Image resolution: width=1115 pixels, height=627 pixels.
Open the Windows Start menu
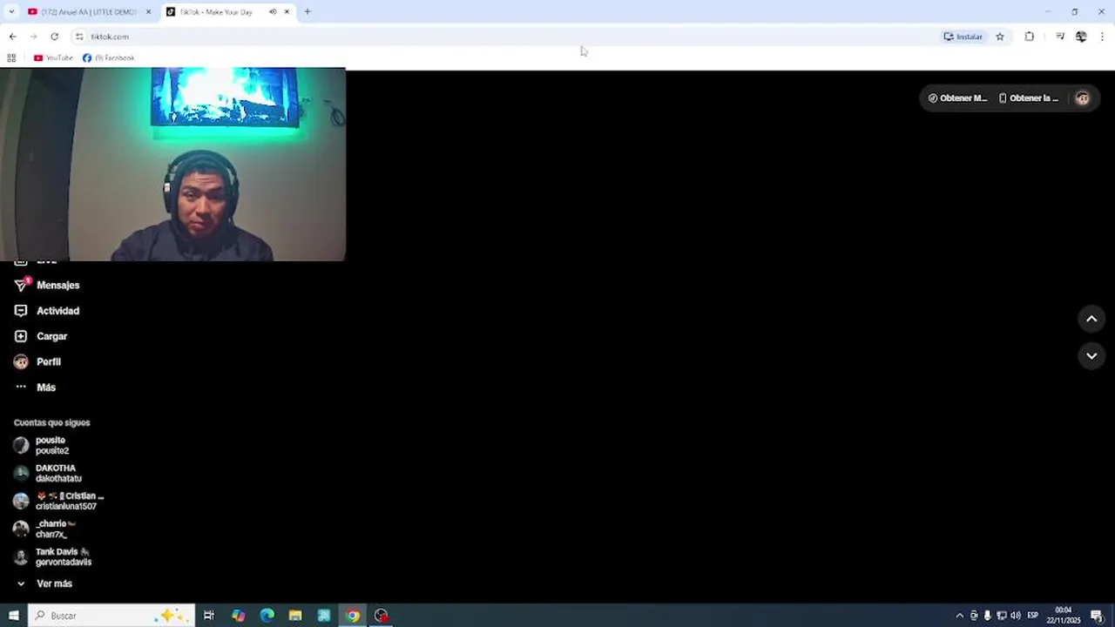click(x=13, y=616)
